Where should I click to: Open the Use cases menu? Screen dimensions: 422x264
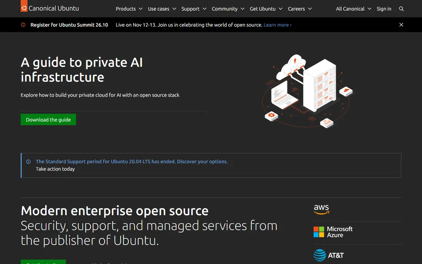coord(162,9)
